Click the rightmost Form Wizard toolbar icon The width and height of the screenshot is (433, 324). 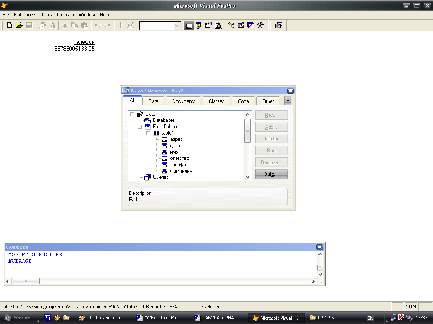click(x=279, y=26)
